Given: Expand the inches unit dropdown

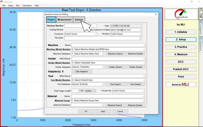Looking at the screenshot, I should tap(95, 91).
